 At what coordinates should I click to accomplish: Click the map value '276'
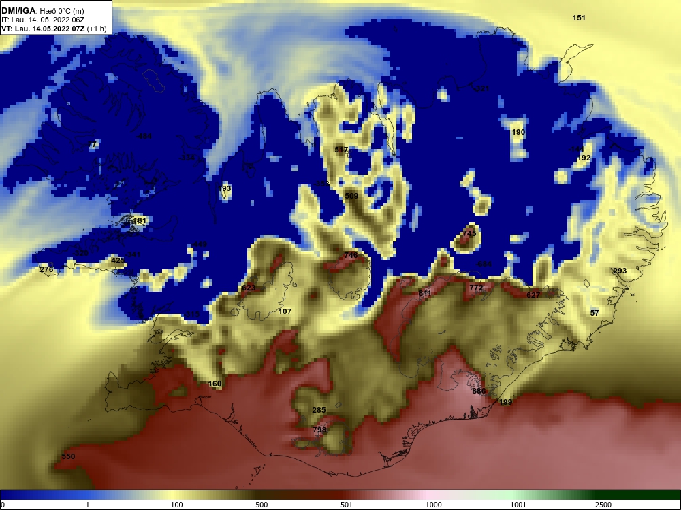46,269
